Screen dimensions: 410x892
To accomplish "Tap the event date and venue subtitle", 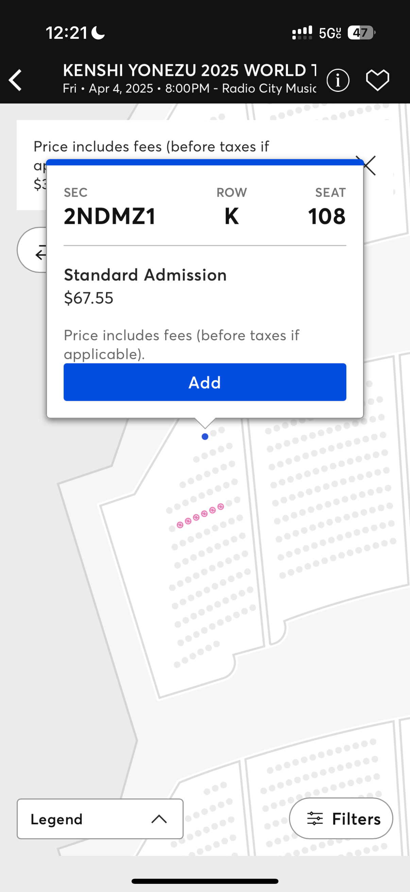I will coord(190,89).
